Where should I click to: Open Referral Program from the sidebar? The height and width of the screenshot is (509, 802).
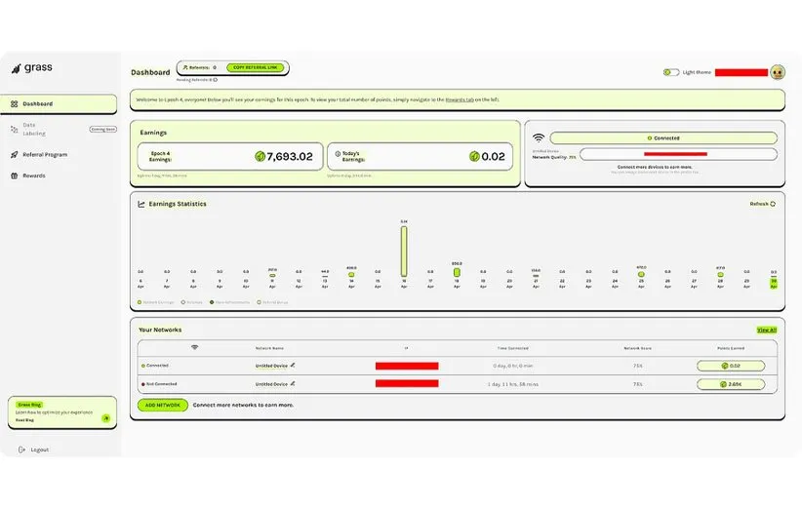coord(44,154)
